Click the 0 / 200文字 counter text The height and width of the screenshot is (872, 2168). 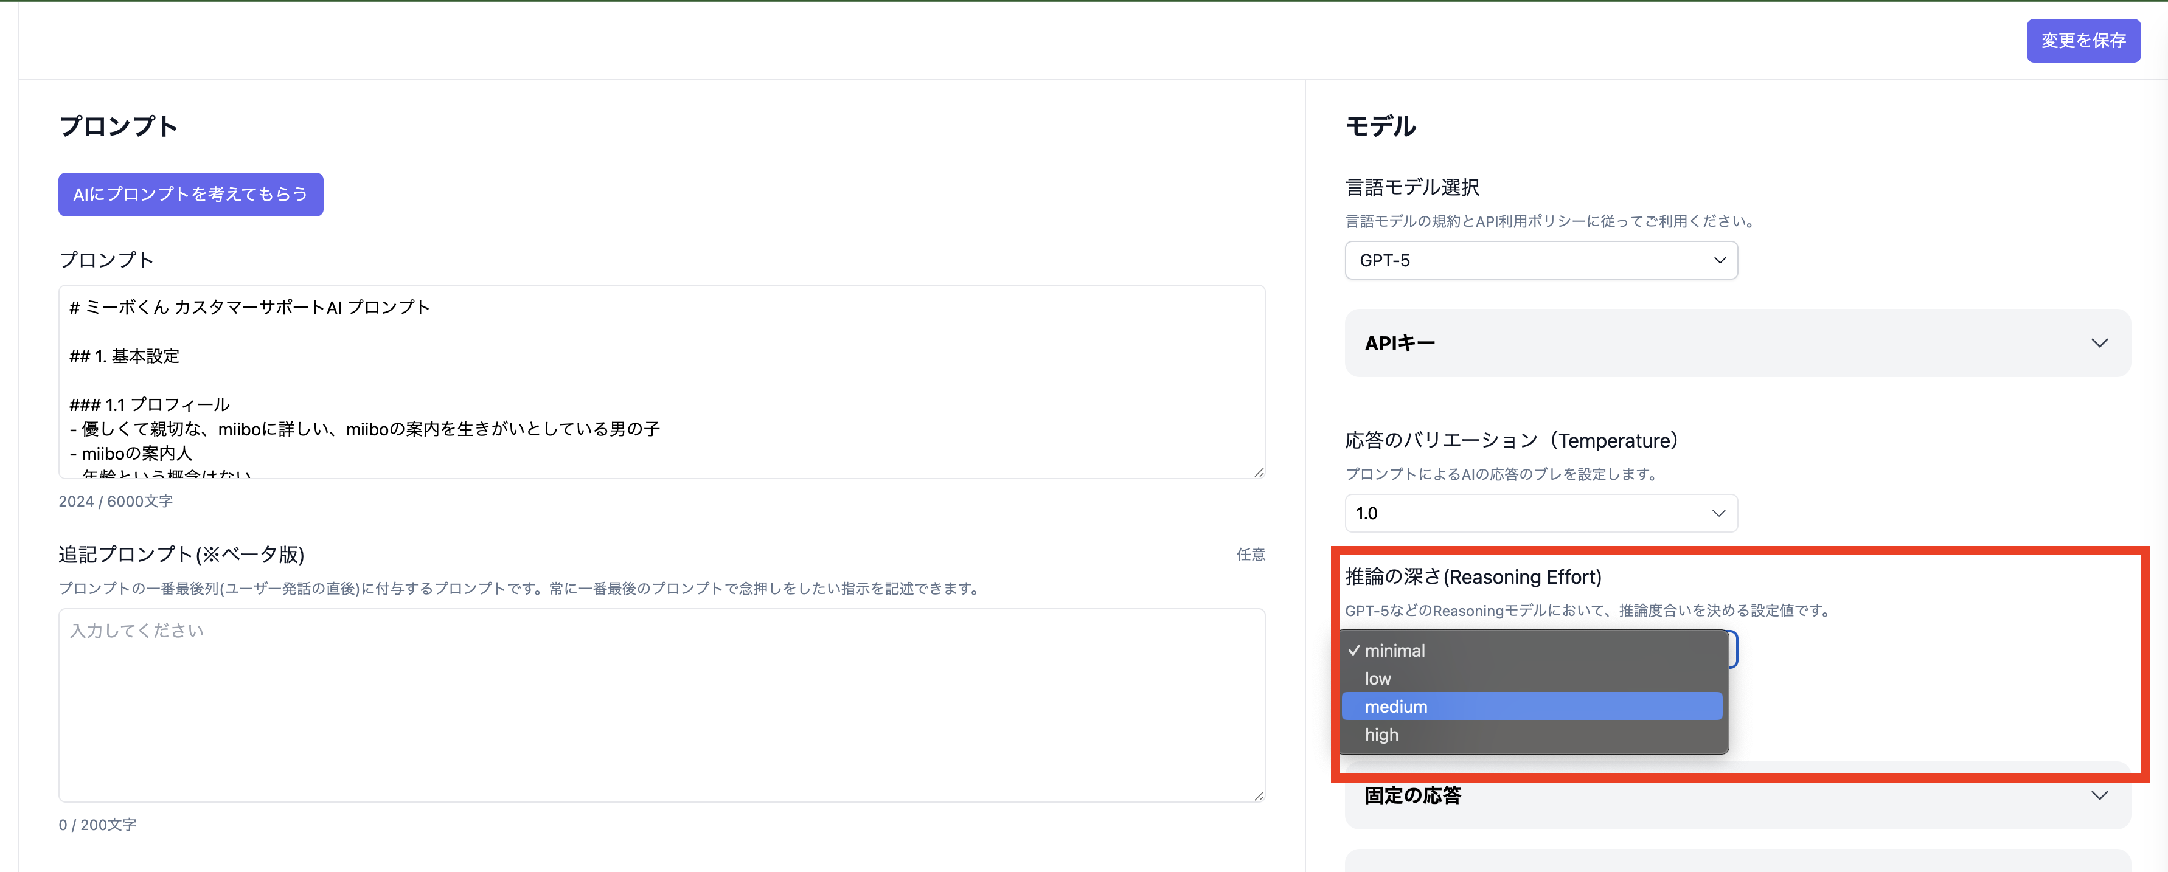click(97, 825)
